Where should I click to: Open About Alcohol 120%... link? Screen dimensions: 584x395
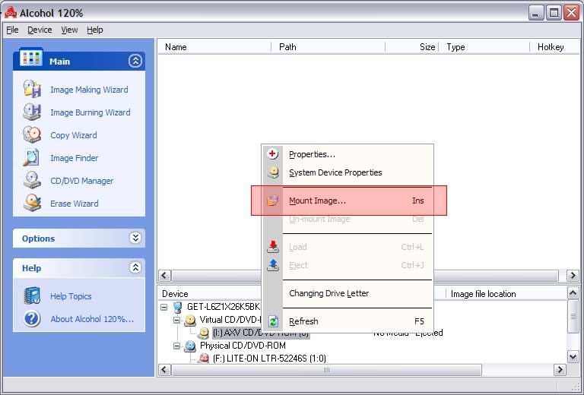[x=92, y=319]
